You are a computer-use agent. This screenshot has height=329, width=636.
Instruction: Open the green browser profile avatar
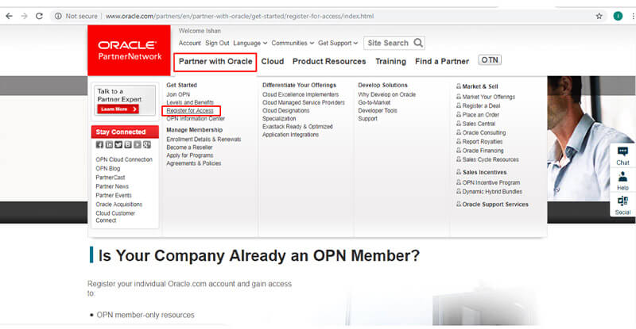[x=618, y=16]
